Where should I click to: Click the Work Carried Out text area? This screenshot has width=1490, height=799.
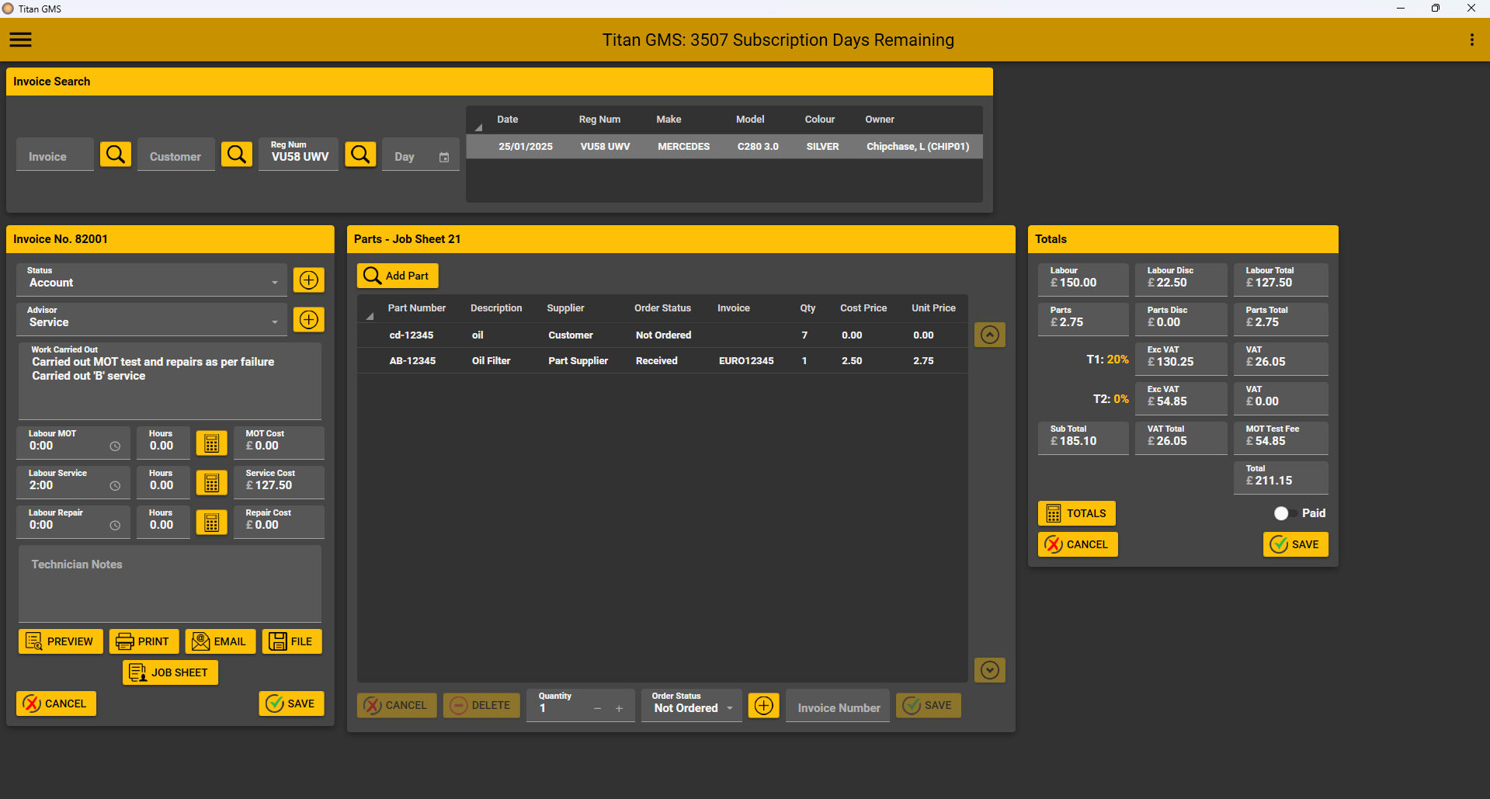click(x=169, y=380)
